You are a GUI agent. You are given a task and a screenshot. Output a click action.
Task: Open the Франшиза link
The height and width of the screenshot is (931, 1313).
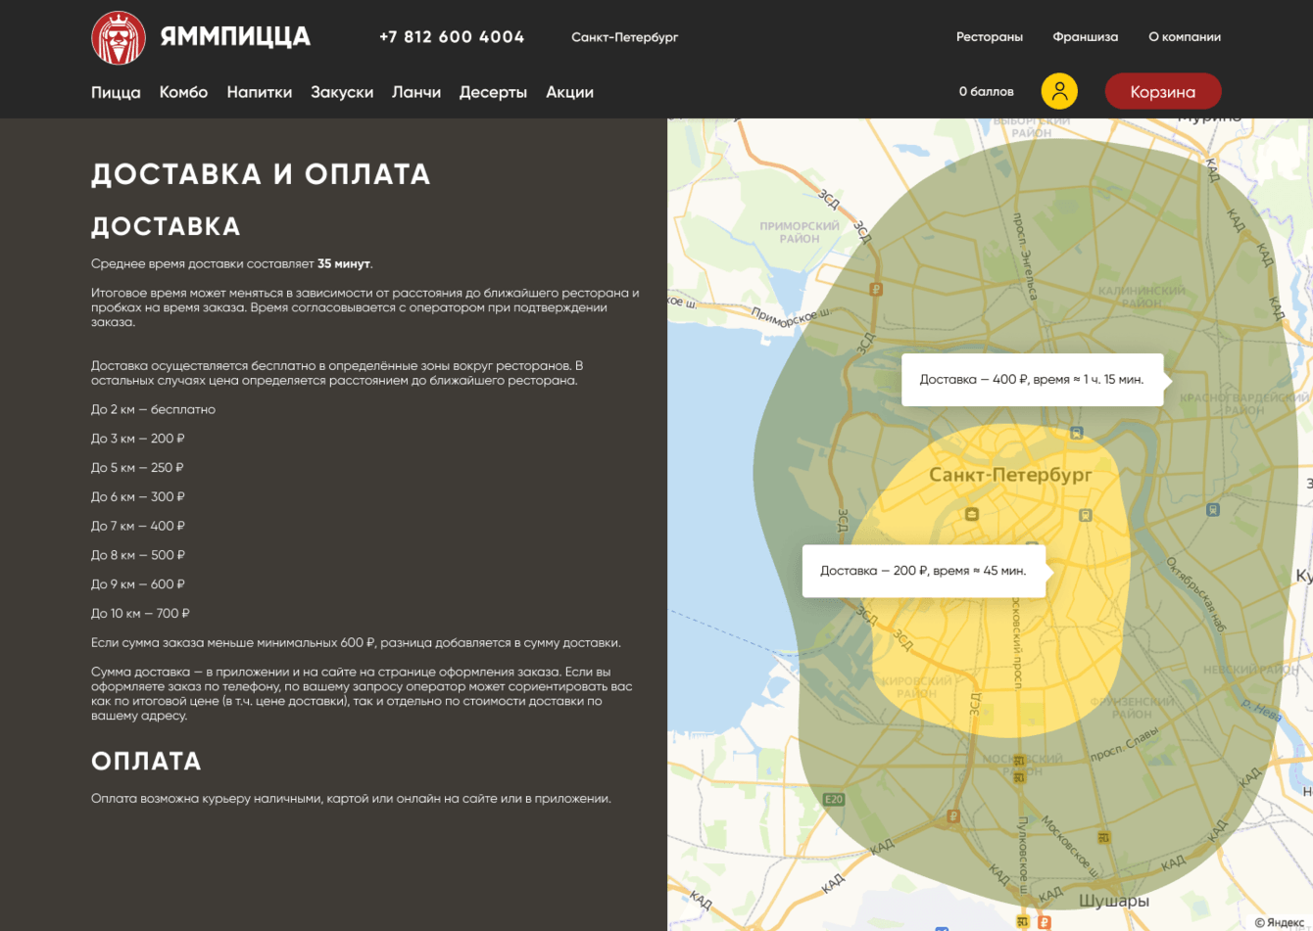pos(1086,37)
